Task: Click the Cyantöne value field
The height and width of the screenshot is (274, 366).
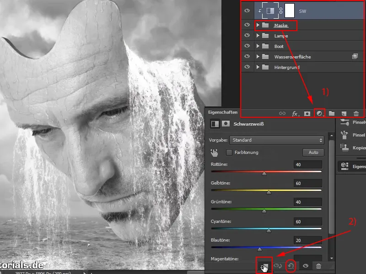Action: [x=307, y=221]
